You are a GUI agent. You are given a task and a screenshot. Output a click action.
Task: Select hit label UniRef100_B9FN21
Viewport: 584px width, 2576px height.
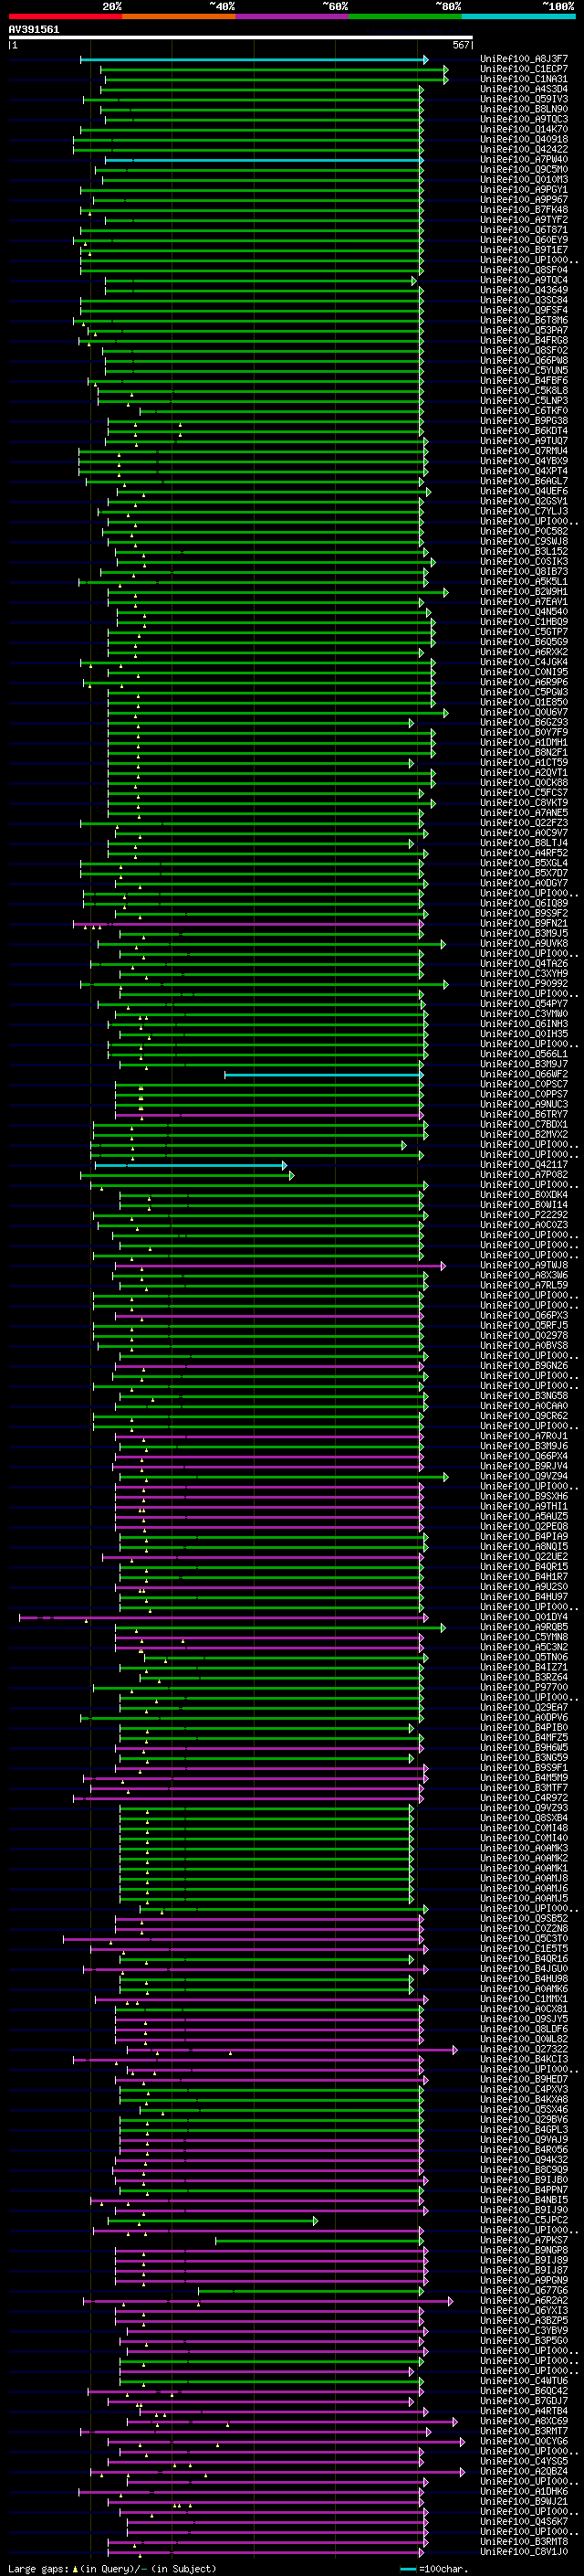pos(524,924)
